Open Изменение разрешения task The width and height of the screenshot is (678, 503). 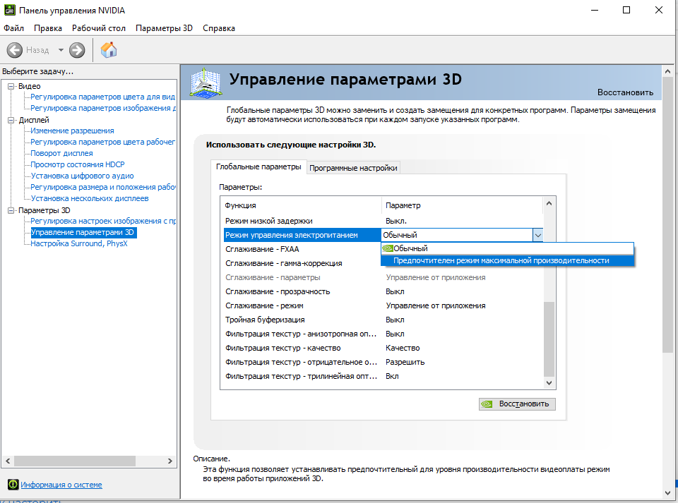tap(72, 131)
